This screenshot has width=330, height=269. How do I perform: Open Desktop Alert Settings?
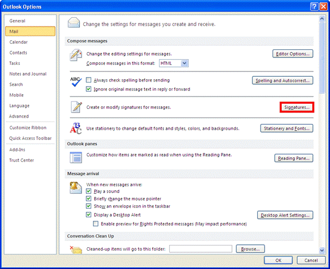pyautogui.click(x=285, y=215)
